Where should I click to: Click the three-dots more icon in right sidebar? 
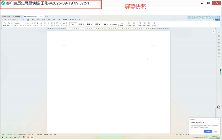click(219, 57)
